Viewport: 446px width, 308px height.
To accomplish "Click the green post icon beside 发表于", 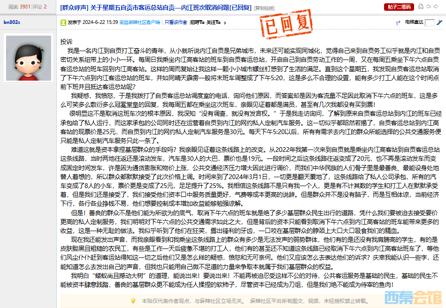I will click(63, 22).
